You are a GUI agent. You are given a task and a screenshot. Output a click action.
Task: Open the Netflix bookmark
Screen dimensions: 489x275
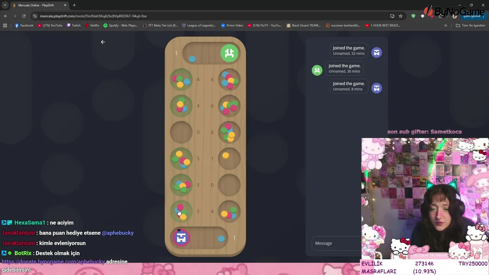(92, 26)
